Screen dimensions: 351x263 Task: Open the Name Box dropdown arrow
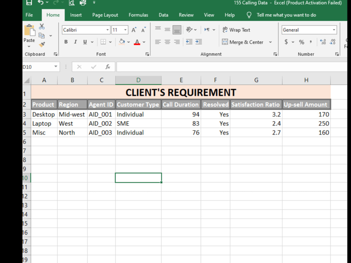pos(56,67)
